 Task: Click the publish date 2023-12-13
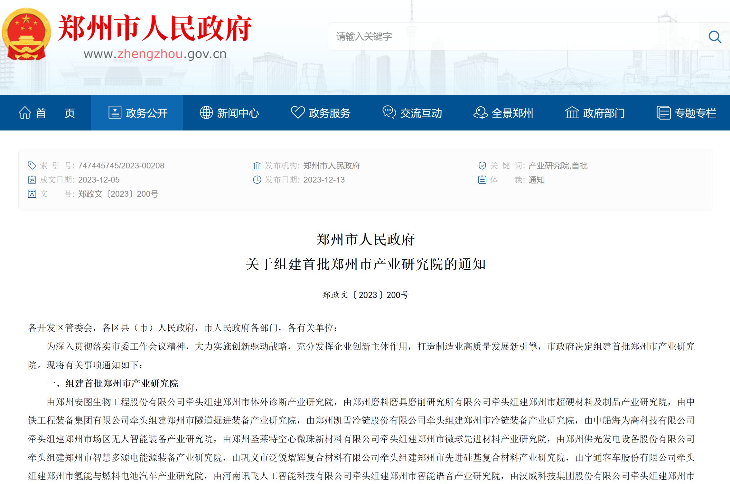click(324, 180)
